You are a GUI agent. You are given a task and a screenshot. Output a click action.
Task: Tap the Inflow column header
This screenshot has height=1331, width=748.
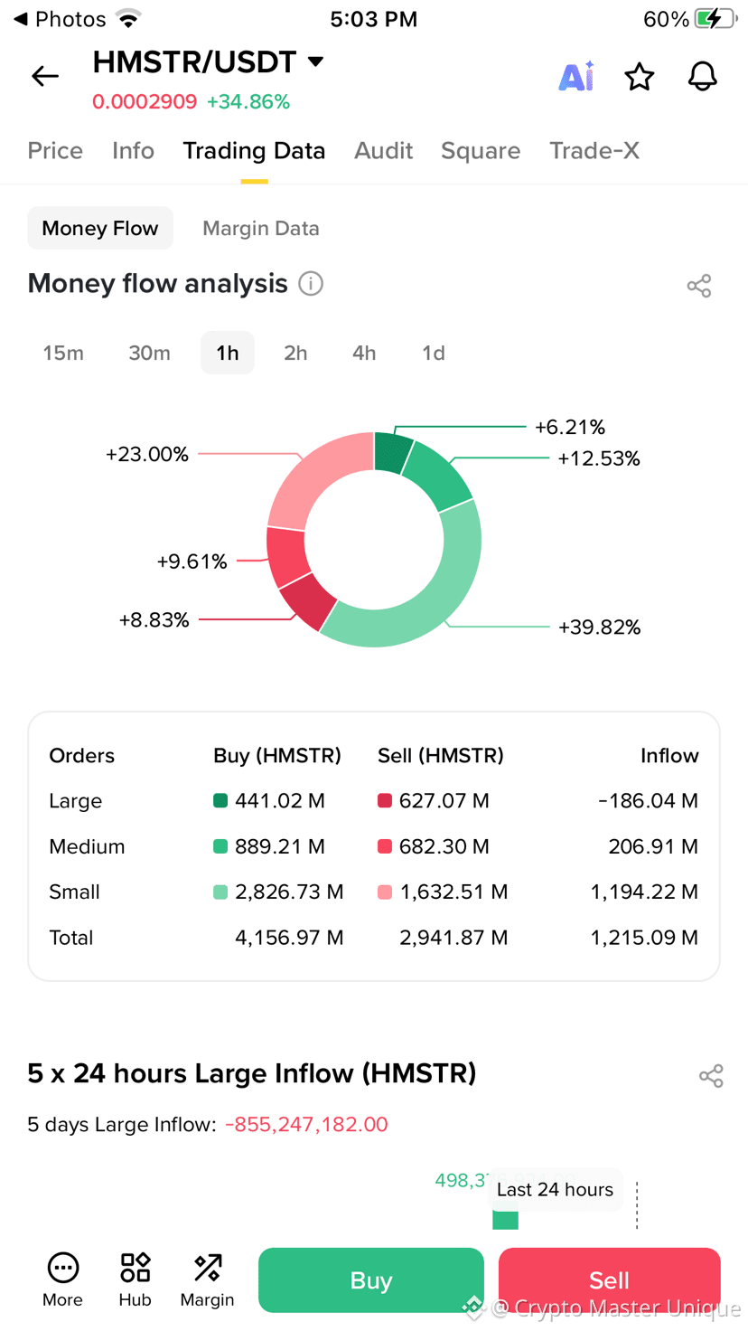[669, 755]
